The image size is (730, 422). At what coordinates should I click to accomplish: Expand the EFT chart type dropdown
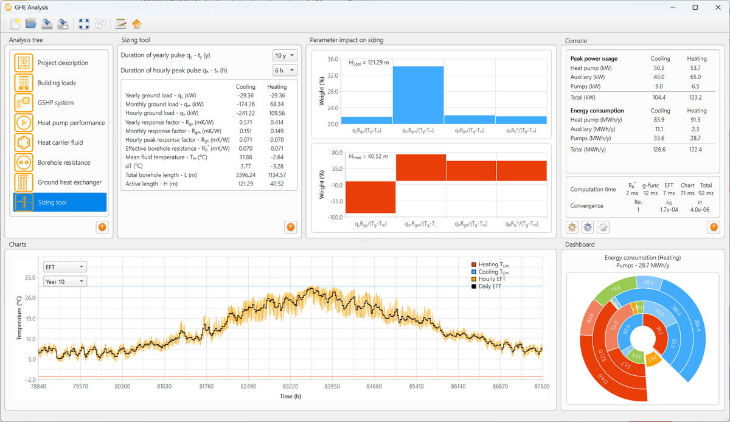coord(65,267)
